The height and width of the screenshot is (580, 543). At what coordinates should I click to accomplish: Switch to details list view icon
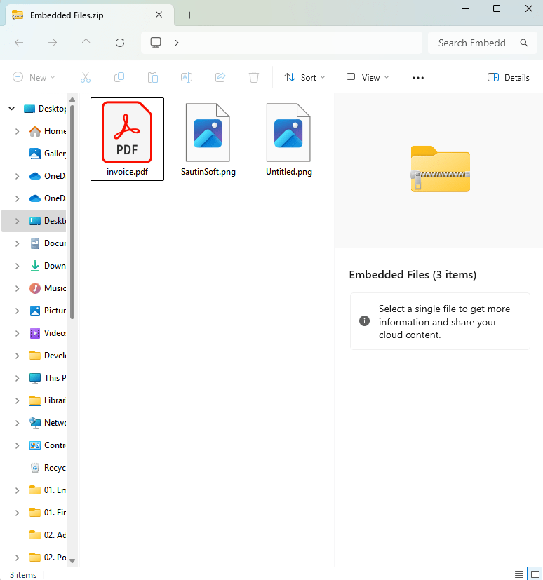[x=519, y=574]
